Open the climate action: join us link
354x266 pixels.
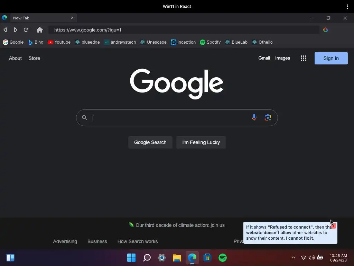click(180, 225)
